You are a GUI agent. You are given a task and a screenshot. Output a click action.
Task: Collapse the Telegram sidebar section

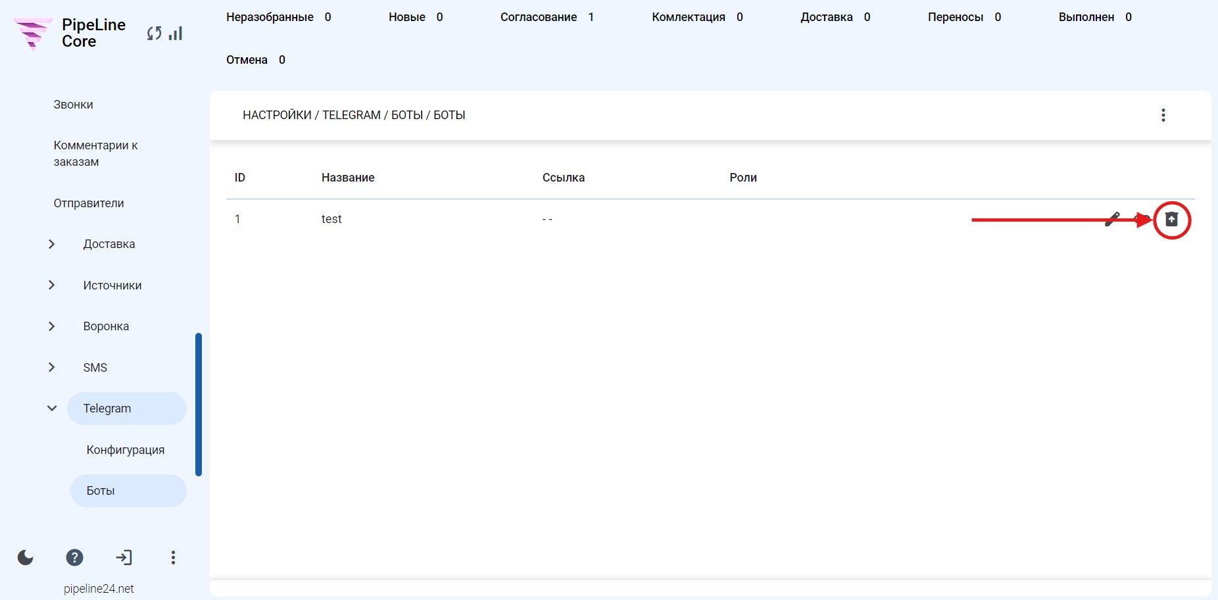[52, 409]
